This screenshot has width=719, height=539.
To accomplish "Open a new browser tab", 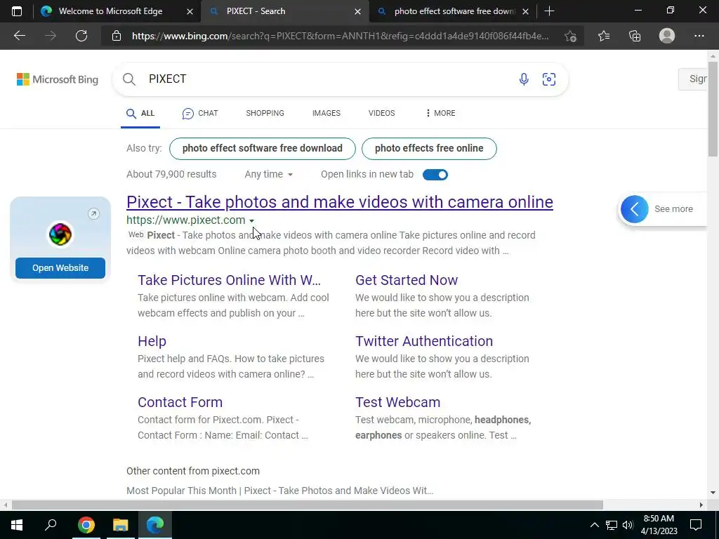I will [549, 11].
